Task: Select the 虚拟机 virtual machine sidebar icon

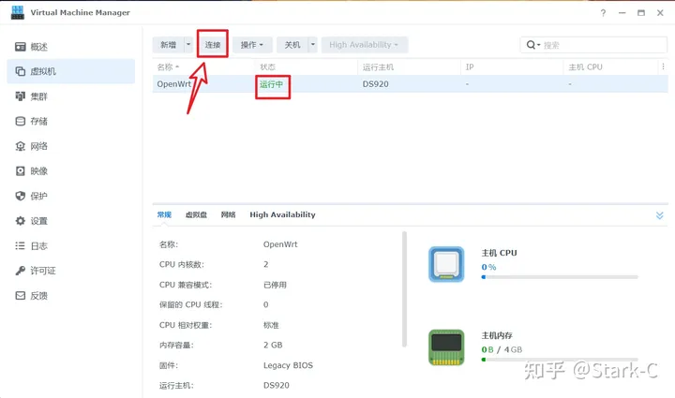Action: coord(21,71)
